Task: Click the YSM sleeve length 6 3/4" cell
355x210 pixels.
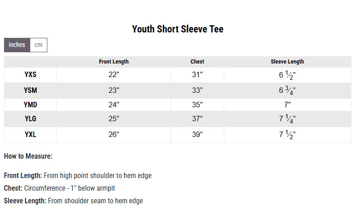Action: (x=287, y=90)
